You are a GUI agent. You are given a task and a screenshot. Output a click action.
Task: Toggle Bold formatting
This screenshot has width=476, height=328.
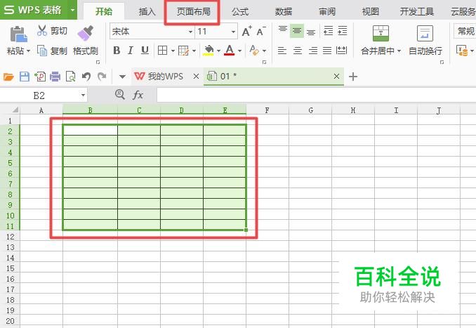[117, 51]
